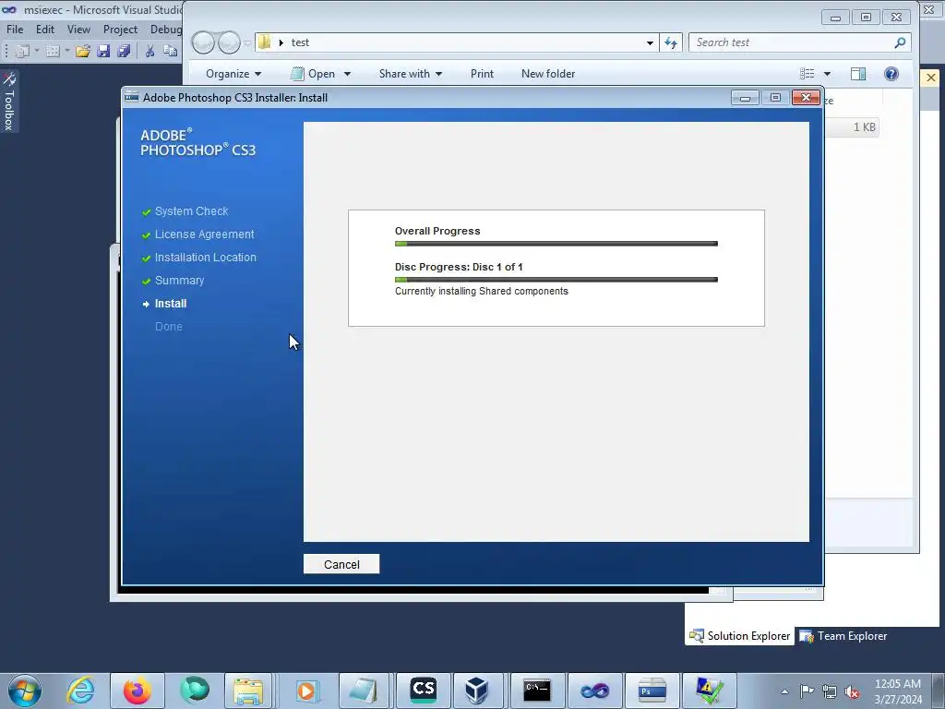Expand the address bar history dropdown
The image size is (945, 709).
(650, 42)
